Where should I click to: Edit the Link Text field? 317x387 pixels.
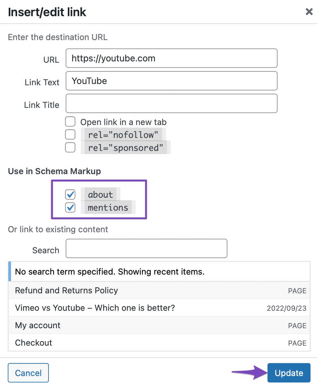[171, 81]
